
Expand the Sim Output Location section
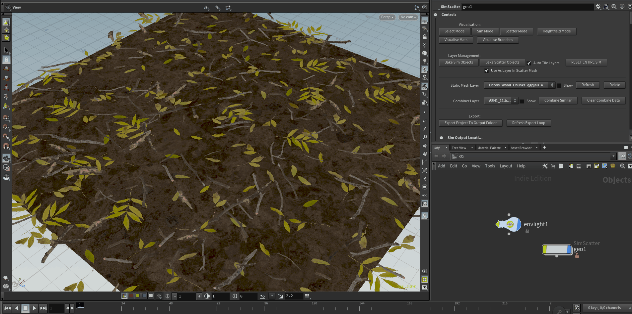point(441,138)
